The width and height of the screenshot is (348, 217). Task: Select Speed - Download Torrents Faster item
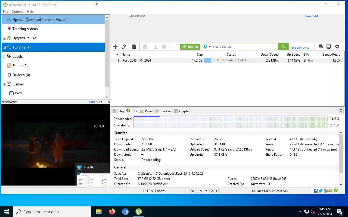click(53, 20)
